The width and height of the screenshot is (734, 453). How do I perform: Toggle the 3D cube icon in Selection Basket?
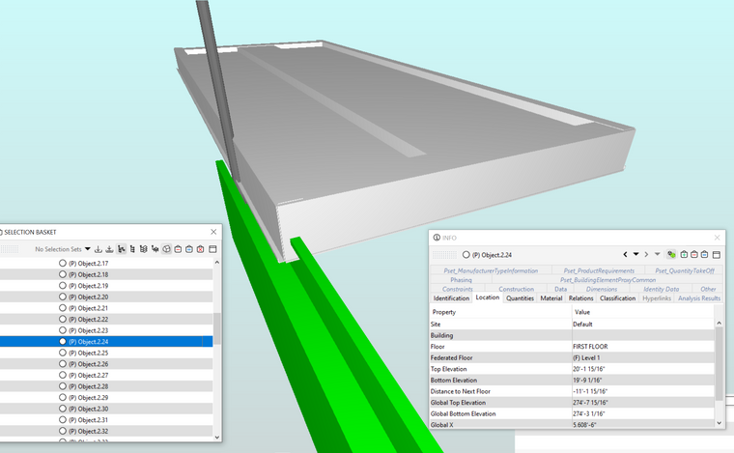tap(167, 249)
